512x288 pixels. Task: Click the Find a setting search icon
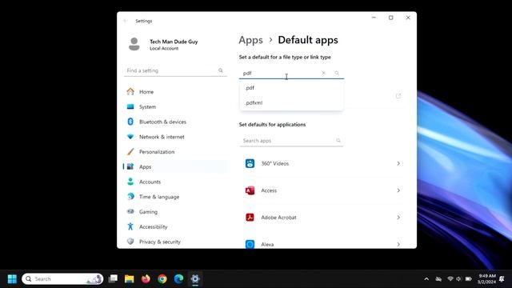pos(221,70)
